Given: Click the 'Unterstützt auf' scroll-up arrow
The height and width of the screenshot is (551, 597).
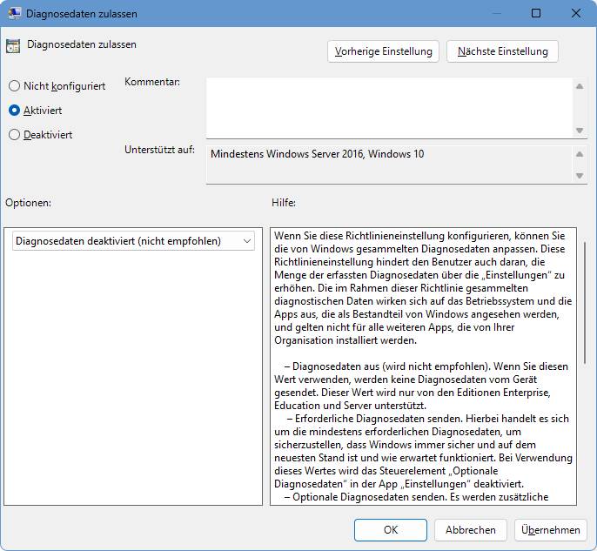Looking at the screenshot, I should [580, 154].
